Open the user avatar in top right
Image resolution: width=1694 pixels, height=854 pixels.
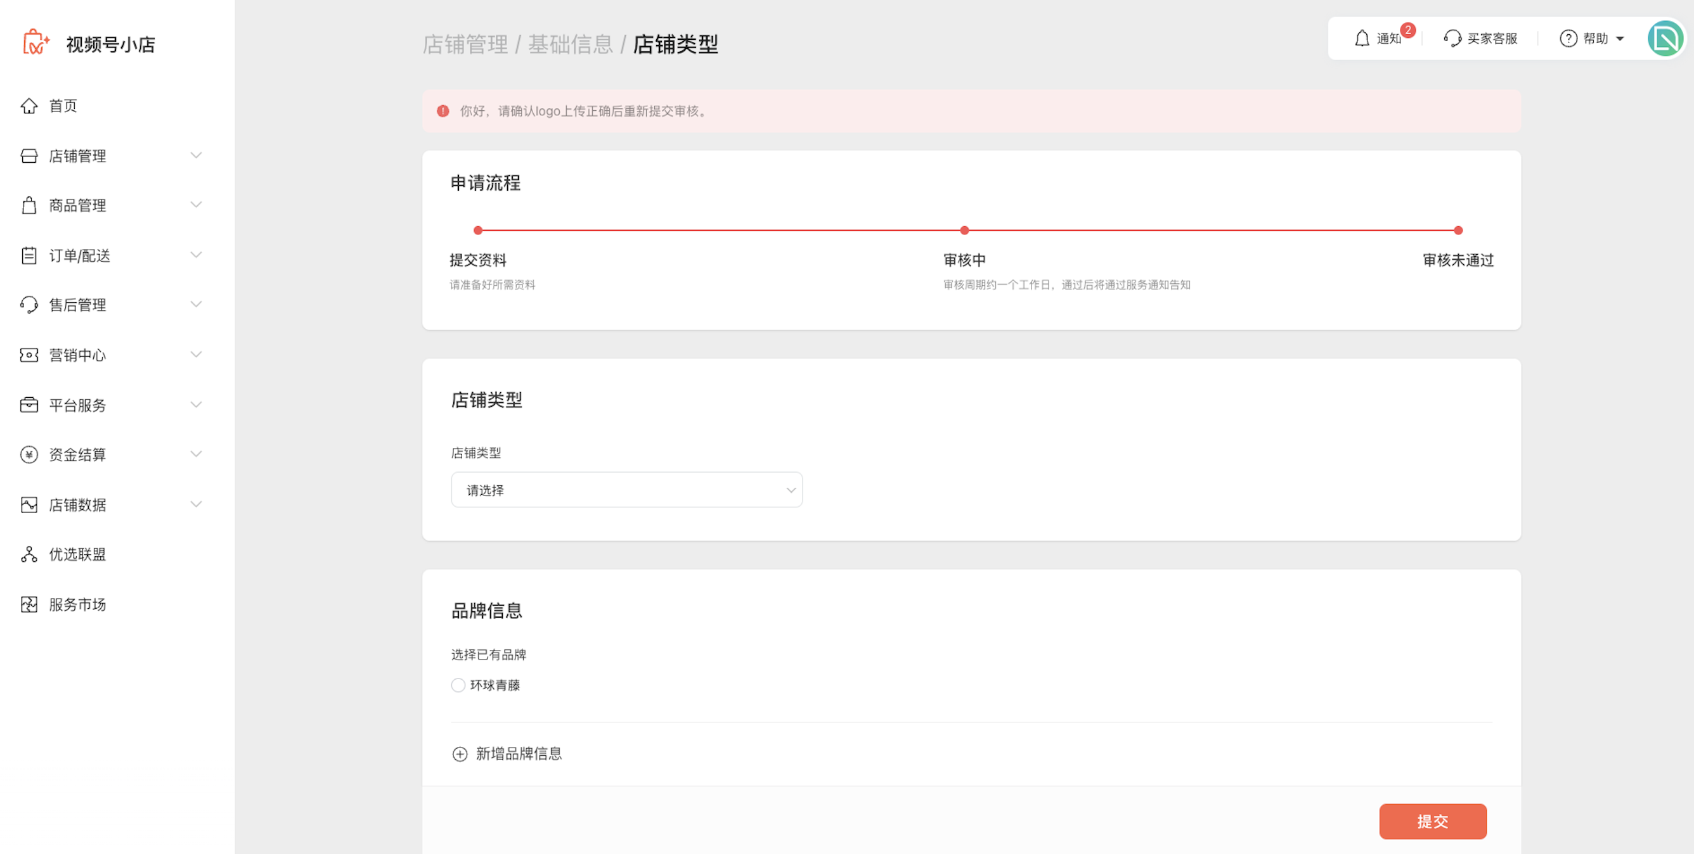click(1665, 39)
